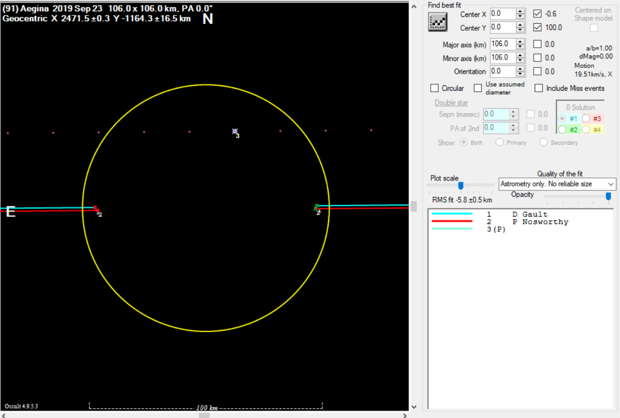This screenshot has width=620, height=418.
Task: Select the P Nosworthy observer row
Action: click(520, 222)
